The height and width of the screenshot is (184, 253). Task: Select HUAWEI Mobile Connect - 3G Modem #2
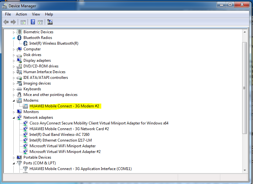click(x=64, y=106)
